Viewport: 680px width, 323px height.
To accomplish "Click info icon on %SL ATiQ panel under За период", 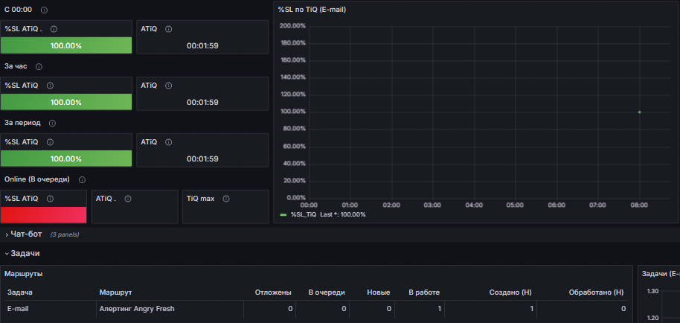I will point(50,141).
